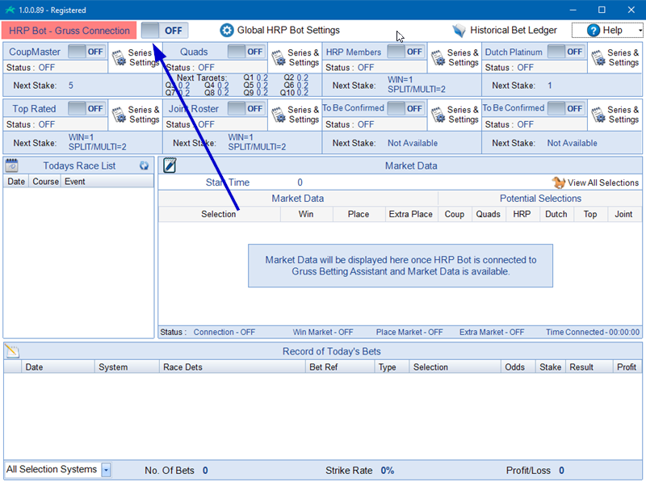646x482 pixels.
Task: Click the Win column header
Action: pyautogui.click(x=306, y=214)
